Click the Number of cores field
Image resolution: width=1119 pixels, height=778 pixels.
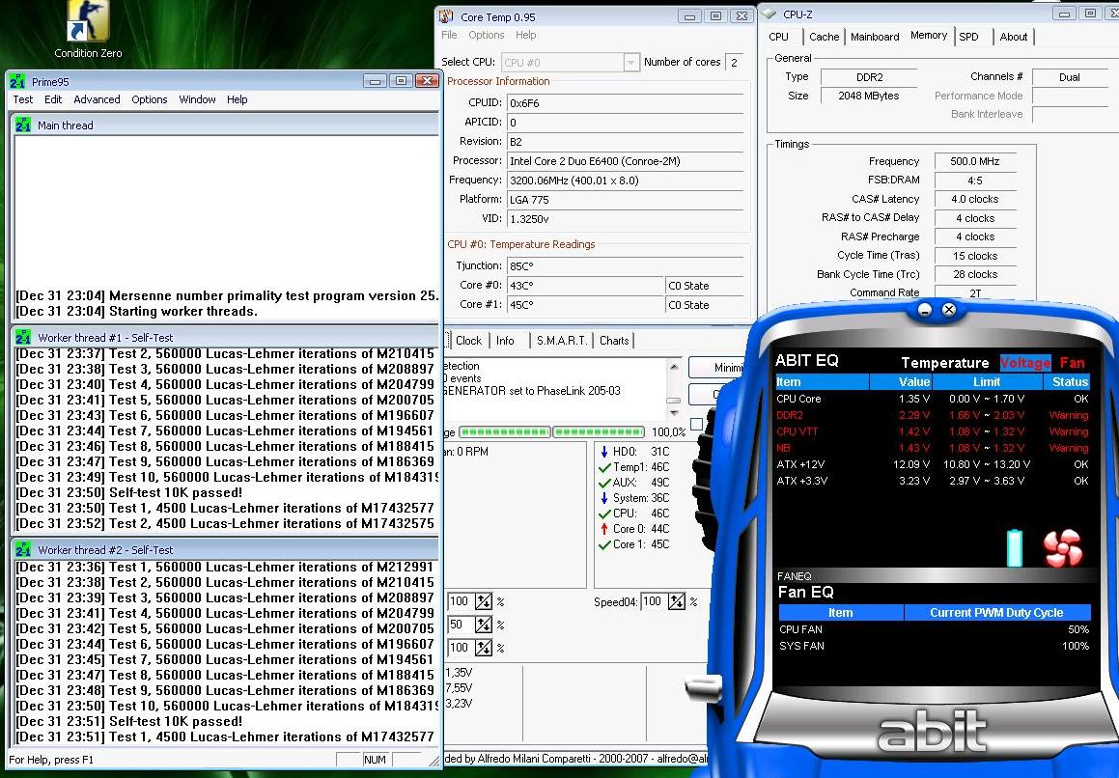[735, 62]
